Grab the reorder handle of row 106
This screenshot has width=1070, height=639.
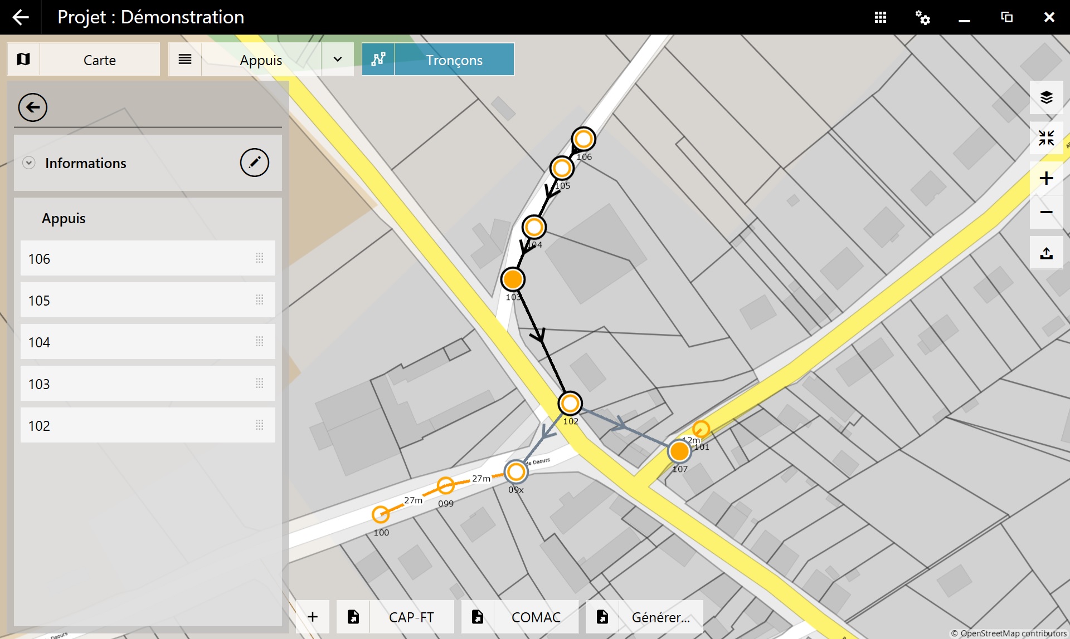tap(260, 258)
